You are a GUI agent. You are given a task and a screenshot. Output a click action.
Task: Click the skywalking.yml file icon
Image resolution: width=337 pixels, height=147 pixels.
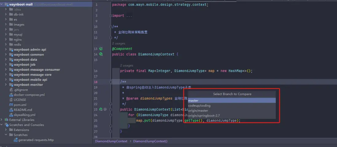pos(11,115)
